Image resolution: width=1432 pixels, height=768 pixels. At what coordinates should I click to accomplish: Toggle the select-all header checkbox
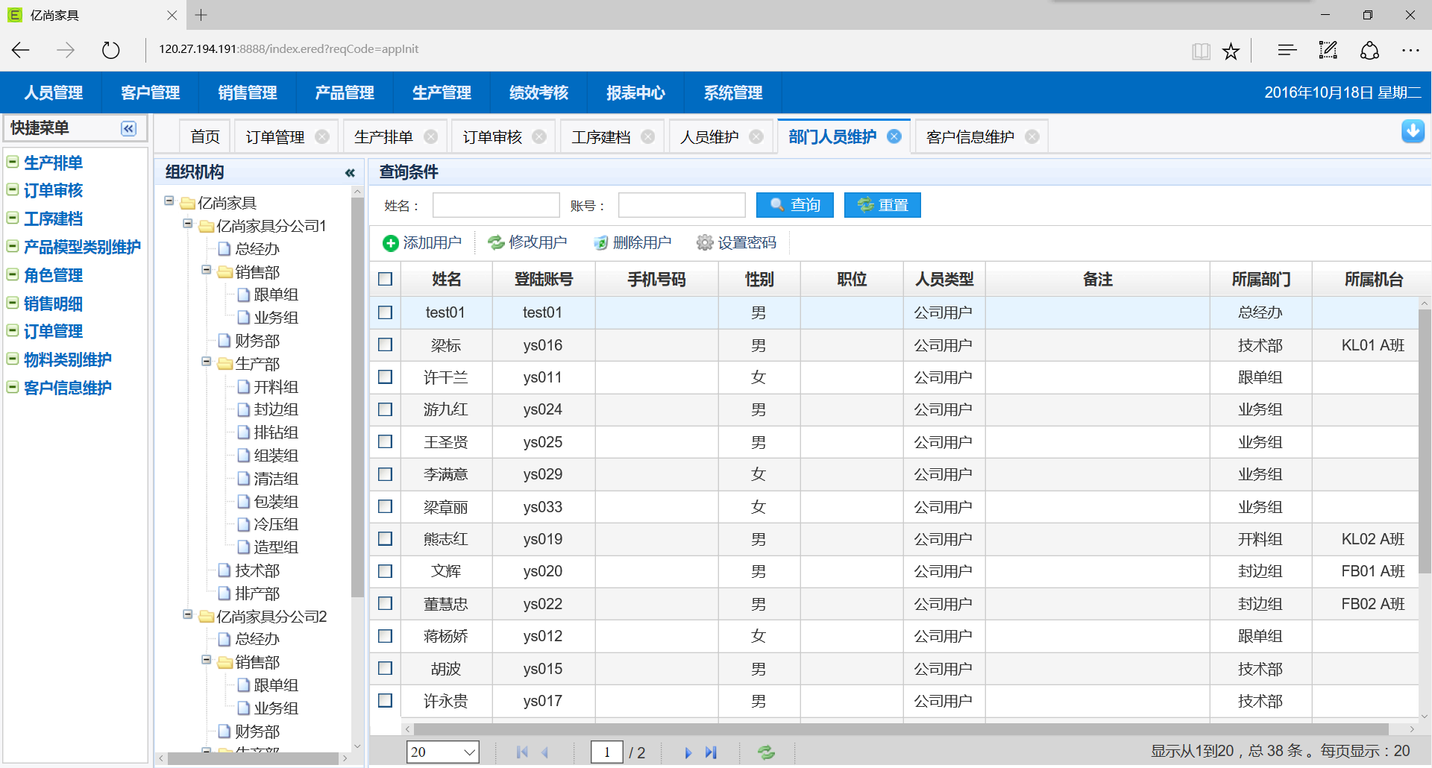tap(385, 279)
